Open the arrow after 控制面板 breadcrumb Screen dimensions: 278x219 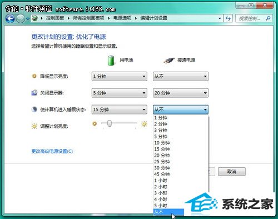(x=68, y=18)
